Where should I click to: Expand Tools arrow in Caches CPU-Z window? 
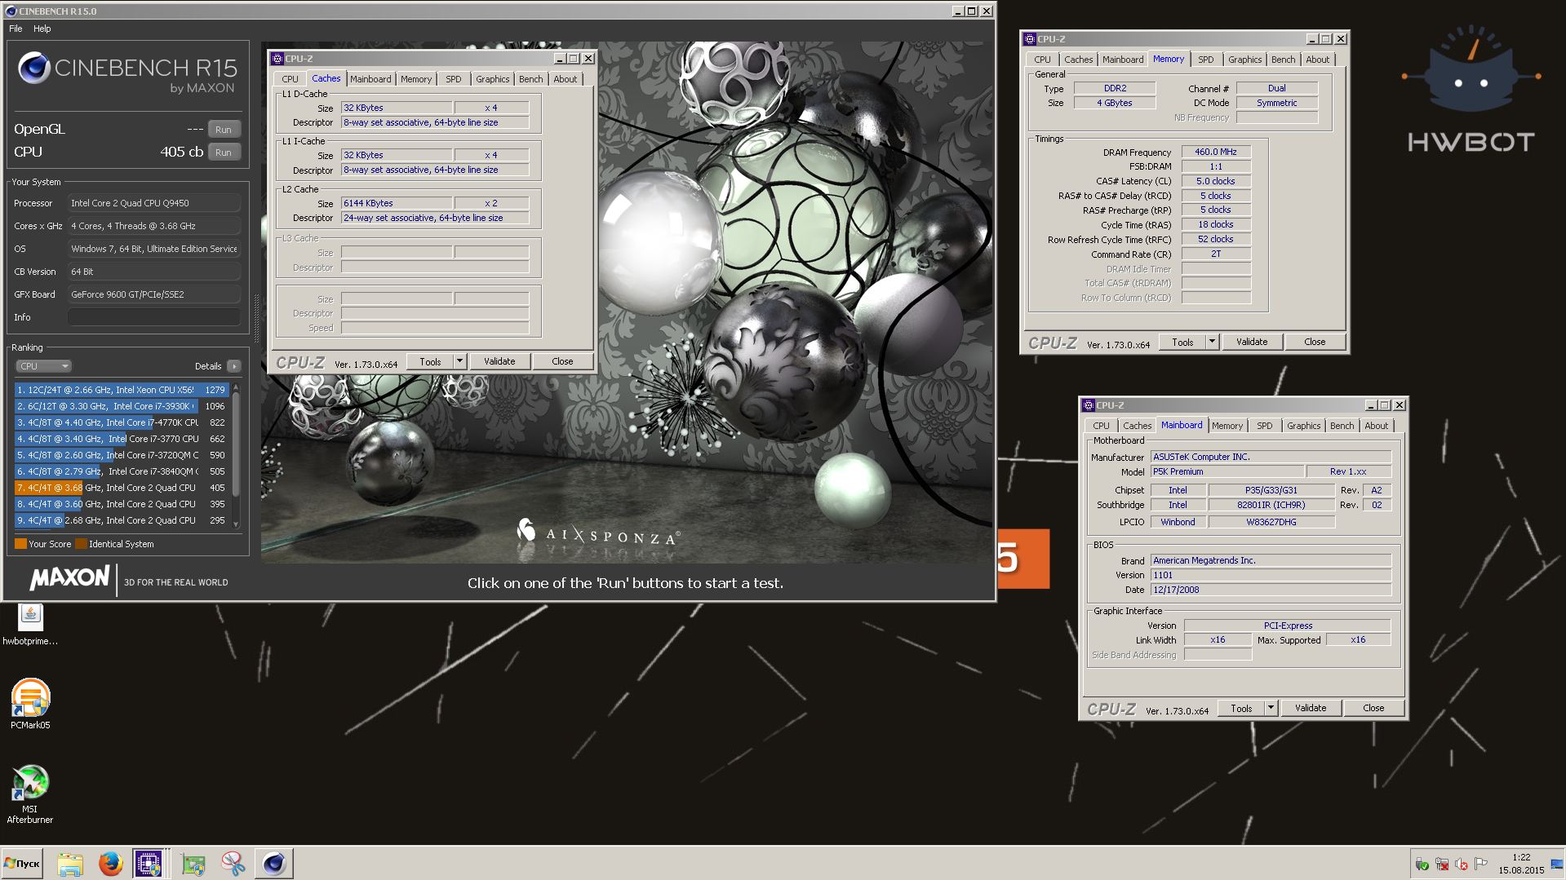(x=459, y=361)
